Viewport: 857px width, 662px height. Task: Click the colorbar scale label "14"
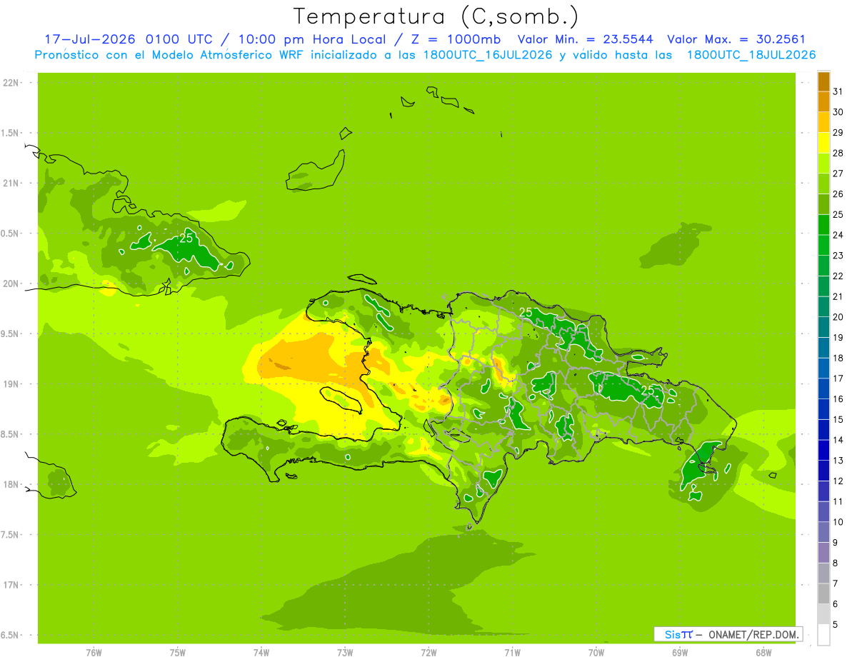coord(838,440)
